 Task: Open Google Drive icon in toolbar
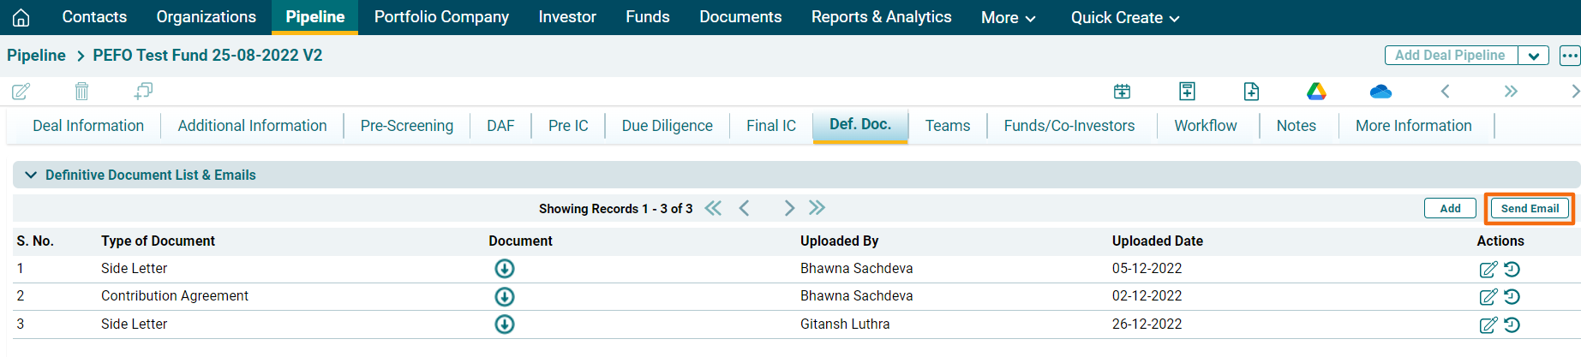click(x=1316, y=92)
